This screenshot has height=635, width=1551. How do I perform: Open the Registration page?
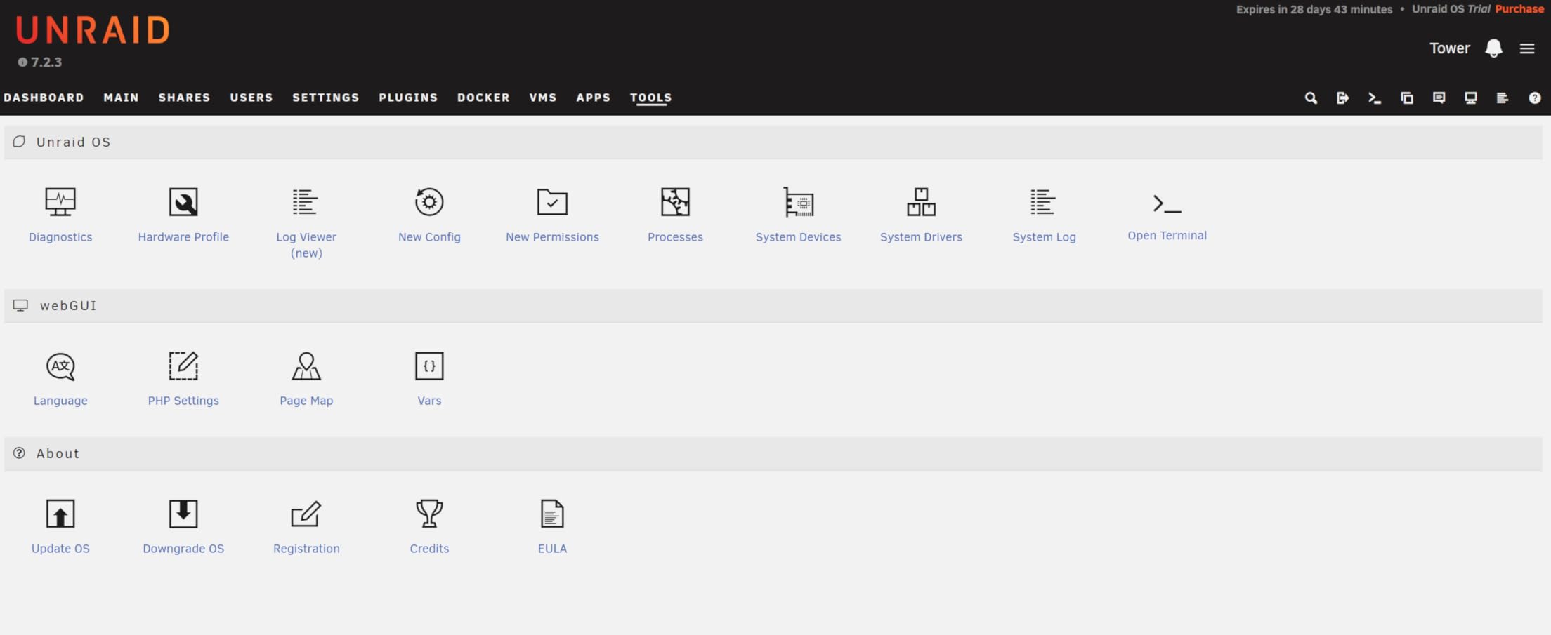tap(306, 527)
